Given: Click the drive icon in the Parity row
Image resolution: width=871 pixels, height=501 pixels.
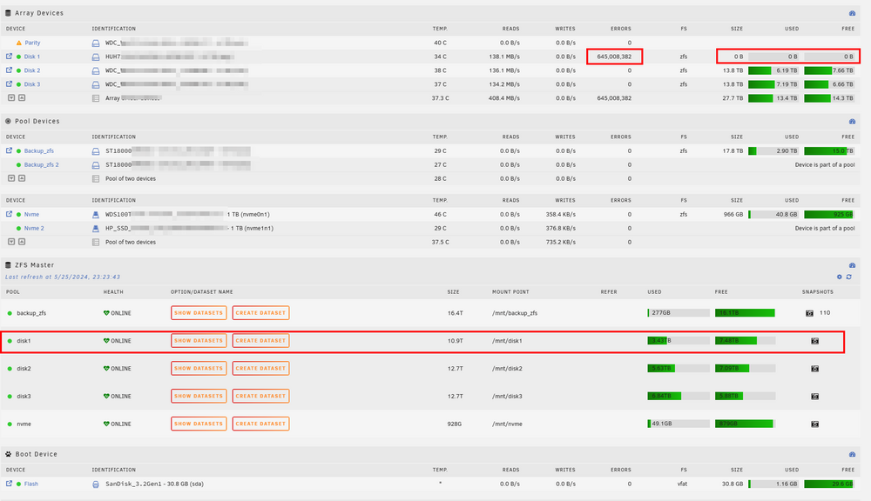Looking at the screenshot, I should pos(96,43).
